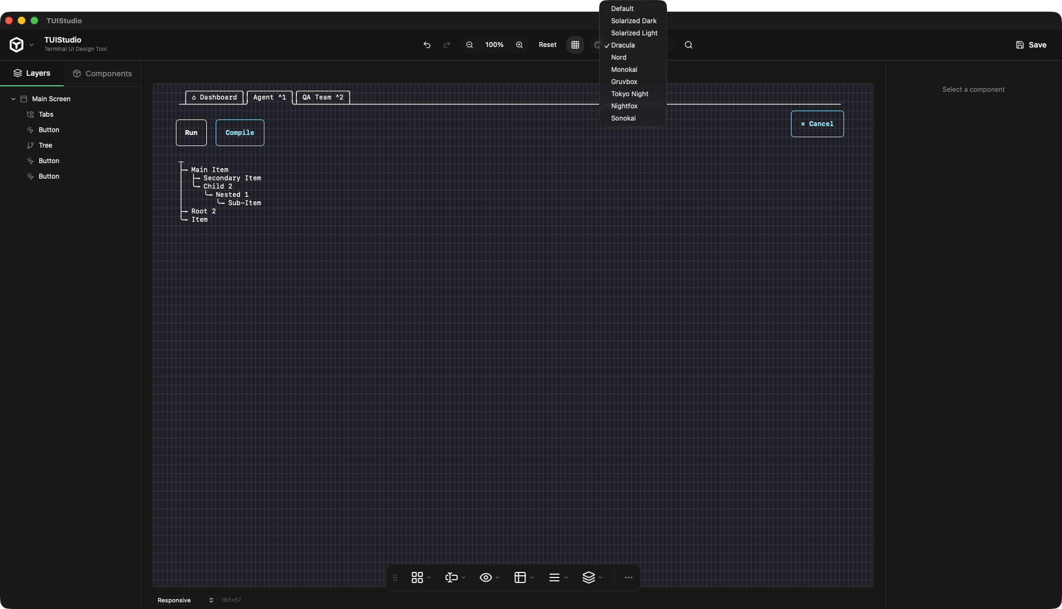Open more options via the ellipsis icon
The width and height of the screenshot is (1062, 609).
pos(628,577)
